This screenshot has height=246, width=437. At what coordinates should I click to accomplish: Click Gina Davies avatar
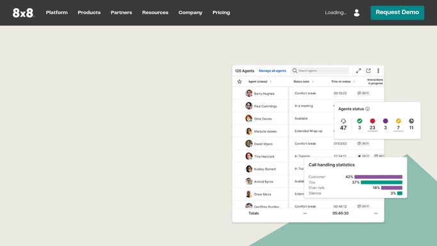point(249,119)
